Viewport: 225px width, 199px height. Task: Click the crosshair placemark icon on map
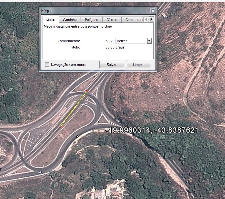[x=99, y=135]
